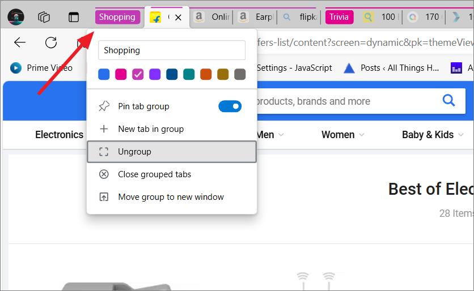Select Ungroup from the menu
This screenshot has width=474, height=291.
pyautogui.click(x=172, y=152)
